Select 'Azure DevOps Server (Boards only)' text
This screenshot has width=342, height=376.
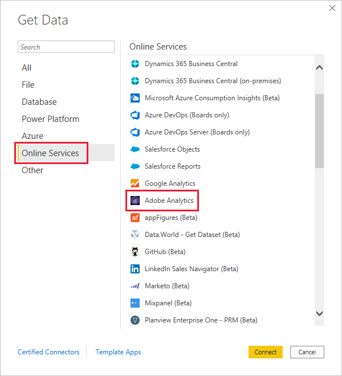pos(197,132)
